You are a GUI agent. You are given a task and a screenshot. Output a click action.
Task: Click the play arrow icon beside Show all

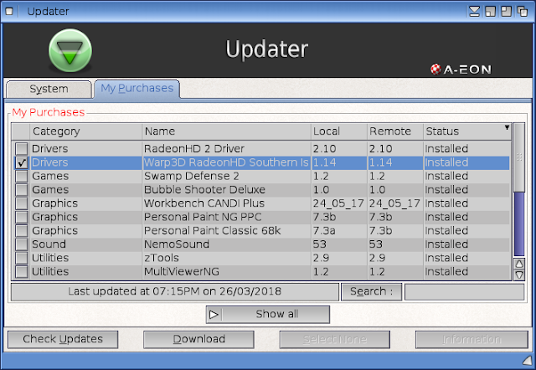214,314
